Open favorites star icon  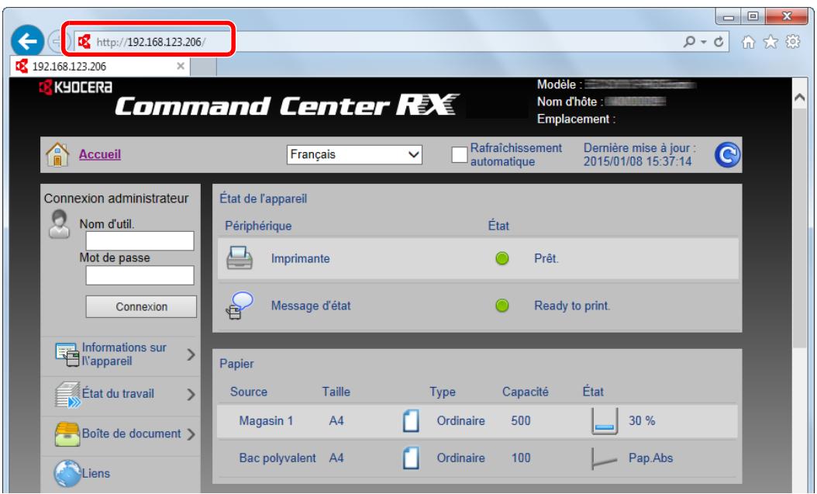click(770, 42)
